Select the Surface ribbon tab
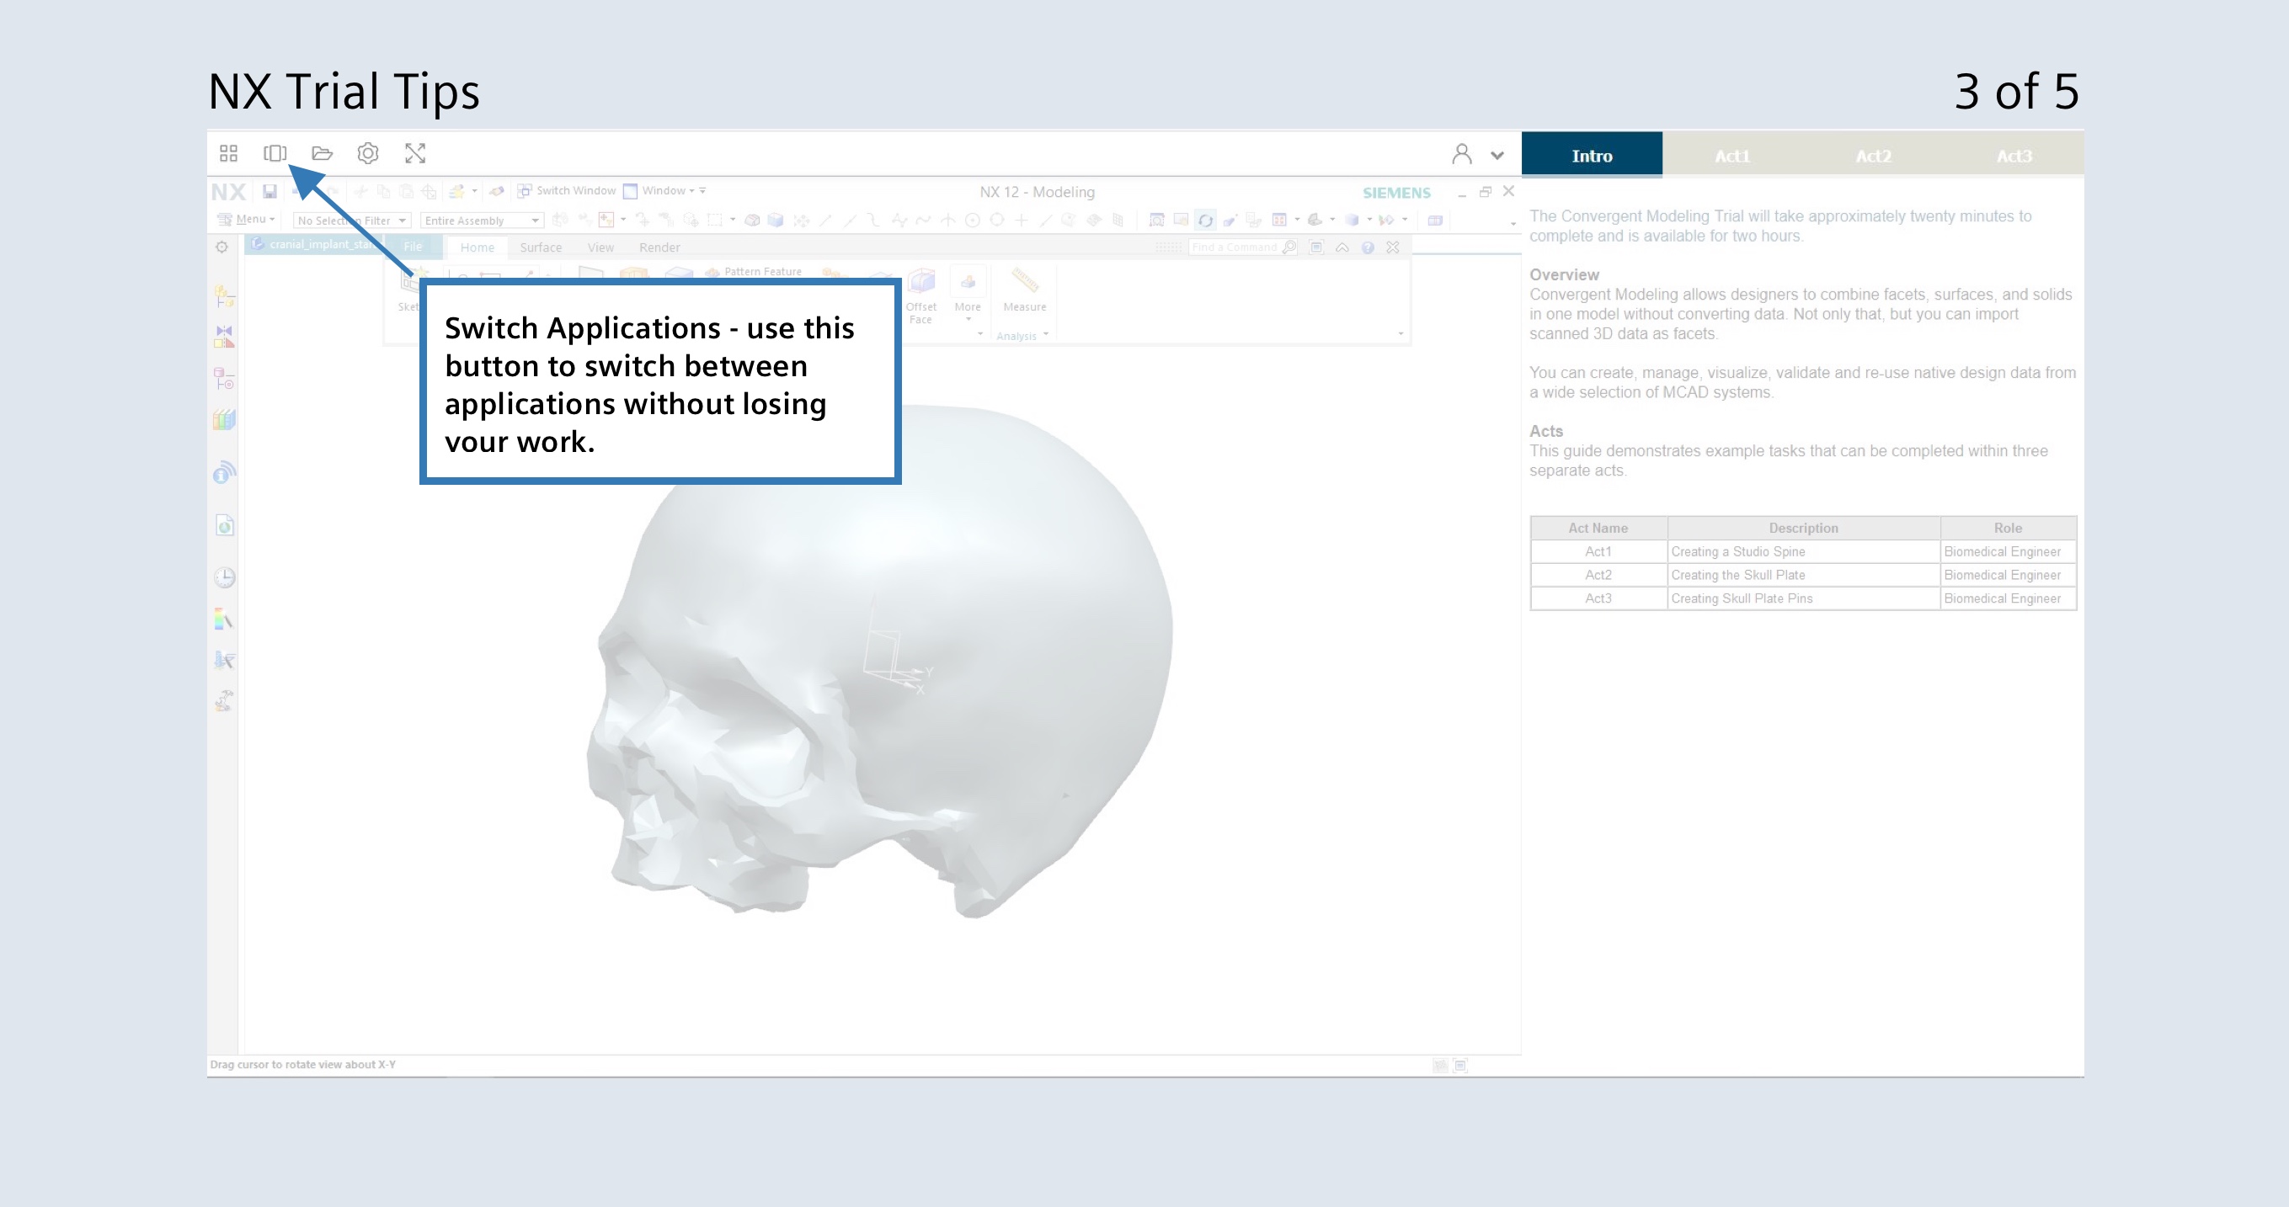 (541, 247)
